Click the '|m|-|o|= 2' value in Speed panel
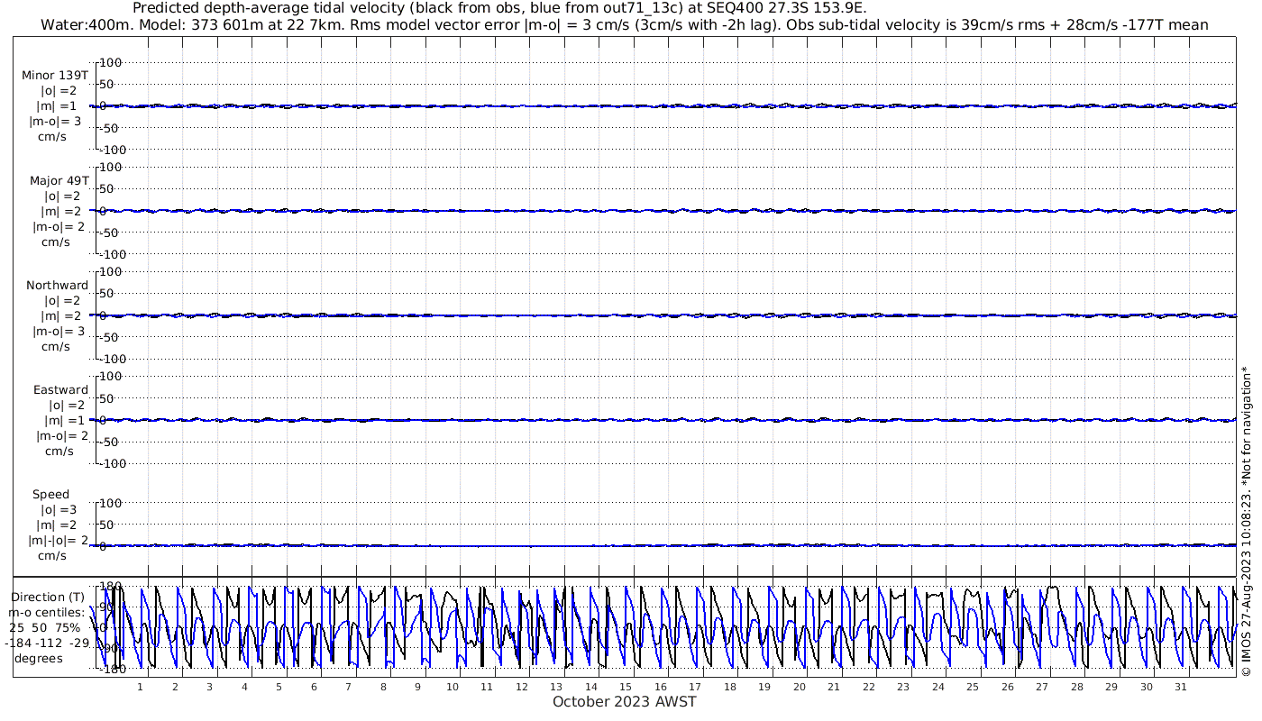 [59, 540]
